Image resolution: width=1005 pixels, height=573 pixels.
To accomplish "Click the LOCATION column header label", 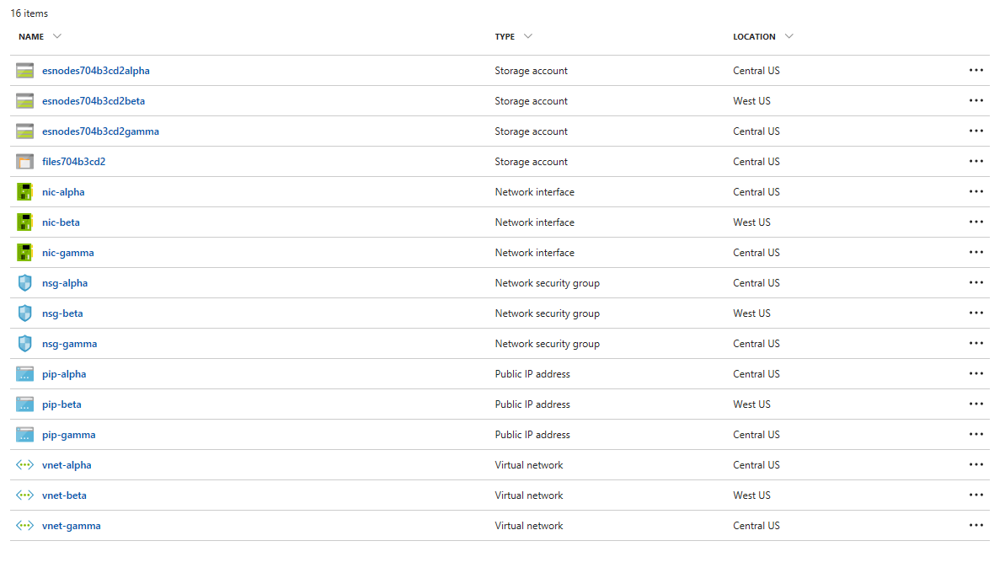I will click(754, 37).
